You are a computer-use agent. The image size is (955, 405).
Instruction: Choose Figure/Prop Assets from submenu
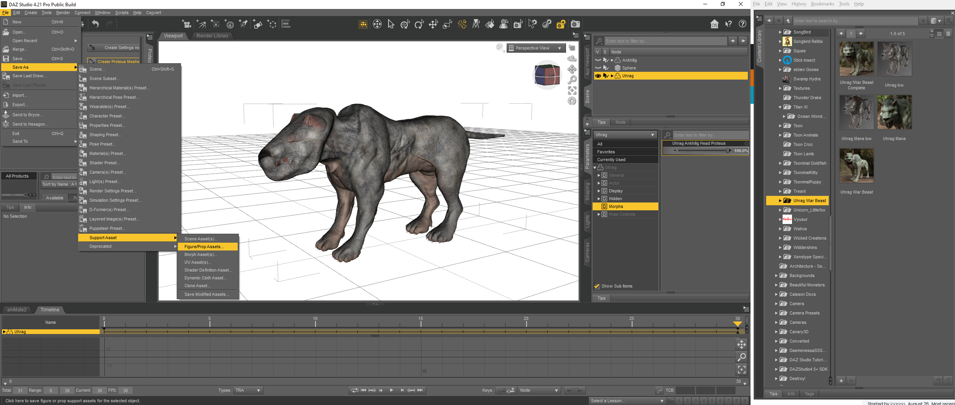[x=204, y=247]
